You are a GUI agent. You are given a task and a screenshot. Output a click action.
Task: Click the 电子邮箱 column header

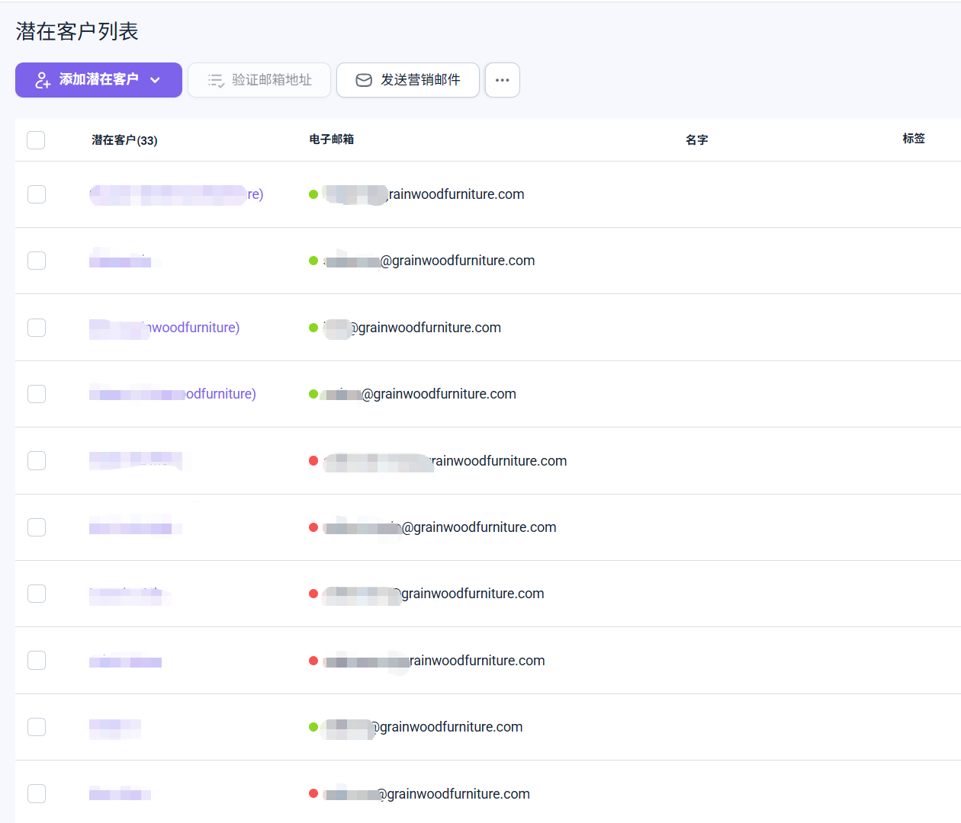(331, 139)
